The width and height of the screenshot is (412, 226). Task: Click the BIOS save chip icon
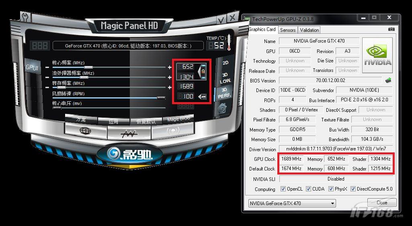point(388,80)
